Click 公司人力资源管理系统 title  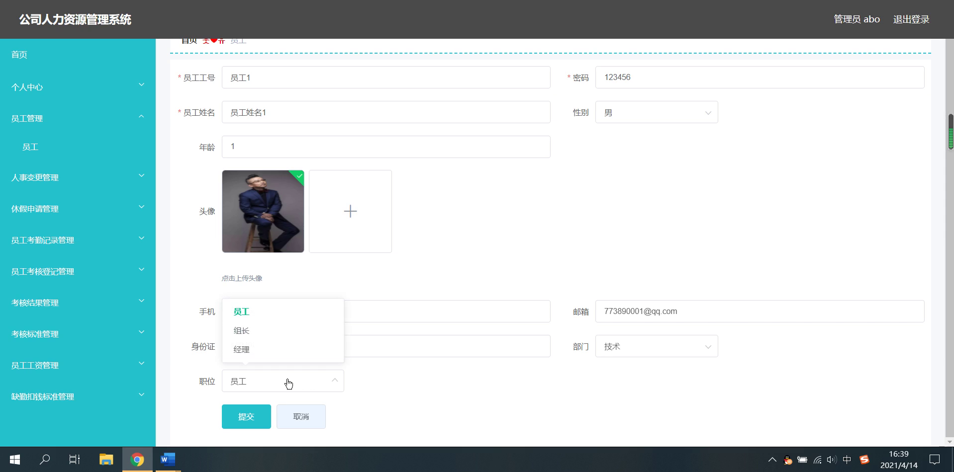point(75,19)
